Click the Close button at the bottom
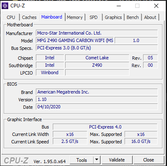Viewport: 167px width, 166px height. 148,160
